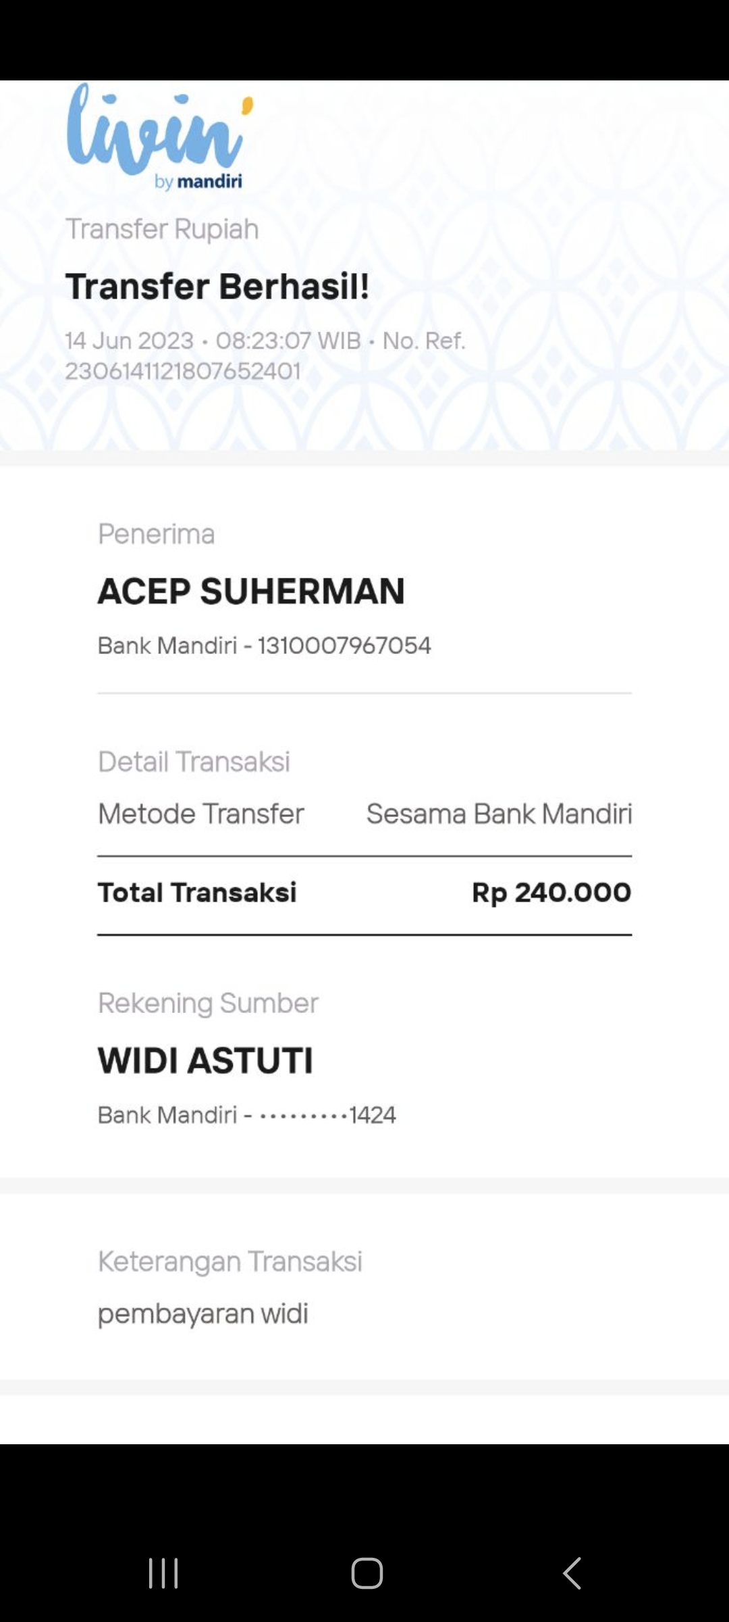Click the Total Transaksi label
The image size is (729, 1622).
pyautogui.click(x=197, y=893)
